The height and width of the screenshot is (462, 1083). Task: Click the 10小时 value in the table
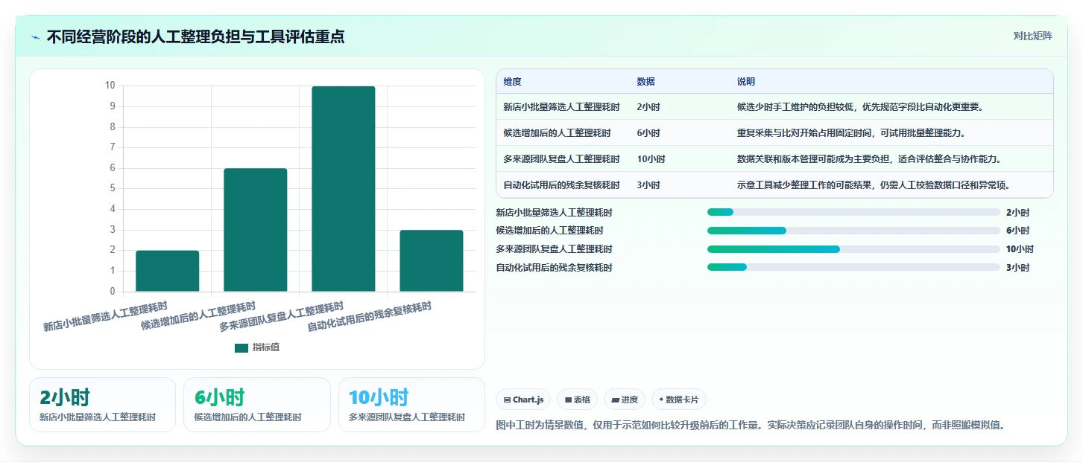coord(651,159)
